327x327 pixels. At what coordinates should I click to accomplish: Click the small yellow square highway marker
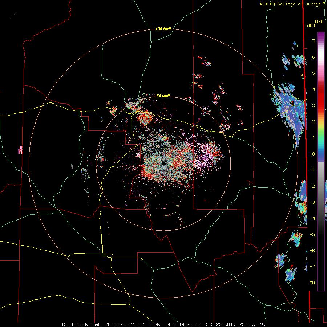point(104,254)
